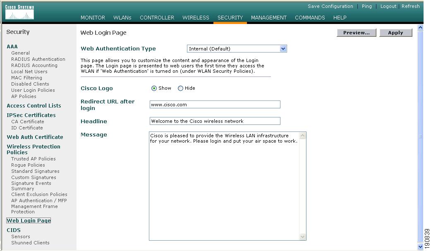Open AP Authentication / MFP page

(39, 201)
